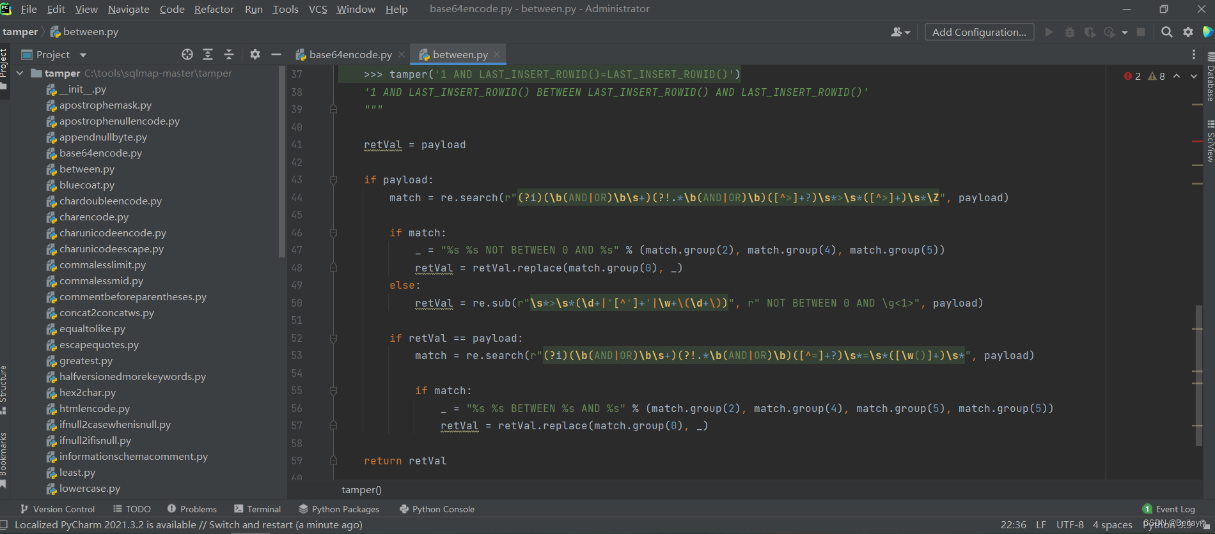Click the errors count indicator showing 2

(1132, 76)
